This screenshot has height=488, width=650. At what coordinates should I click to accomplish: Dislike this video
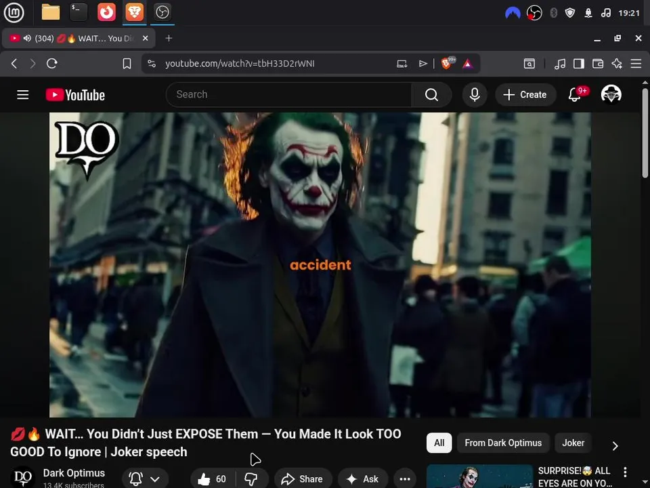(251, 479)
